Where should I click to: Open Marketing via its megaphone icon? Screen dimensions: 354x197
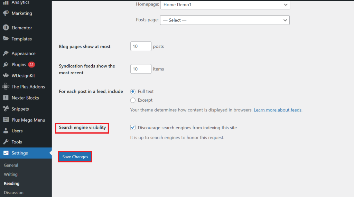6,13
